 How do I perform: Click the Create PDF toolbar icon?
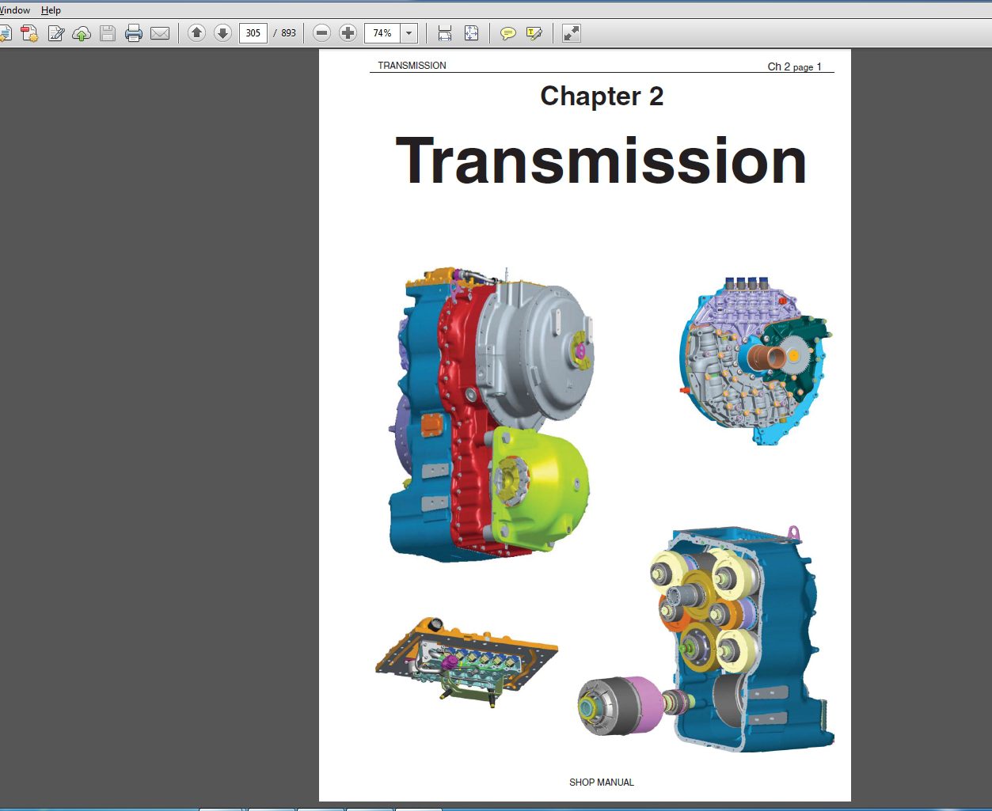(x=29, y=33)
